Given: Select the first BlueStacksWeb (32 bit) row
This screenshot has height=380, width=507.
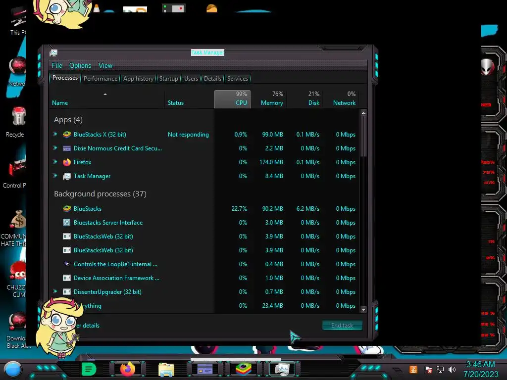Looking at the screenshot, I should (204, 237).
